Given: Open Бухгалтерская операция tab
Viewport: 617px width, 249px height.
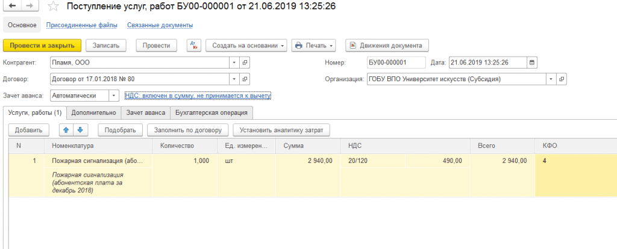Looking at the screenshot, I should 211,112.
